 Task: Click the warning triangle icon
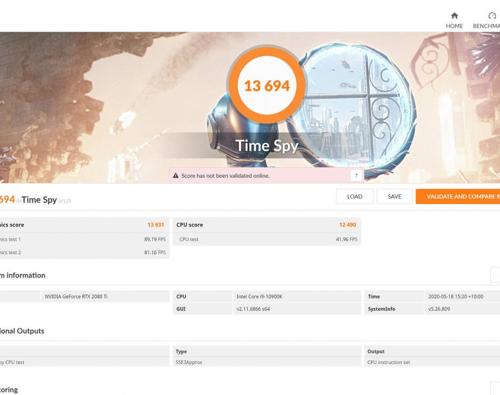pyautogui.click(x=176, y=176)
